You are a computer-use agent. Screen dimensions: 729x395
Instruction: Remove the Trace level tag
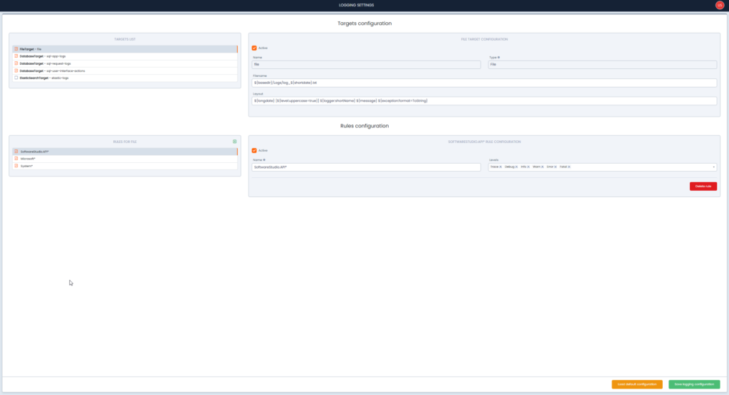(x=500, y=167)
